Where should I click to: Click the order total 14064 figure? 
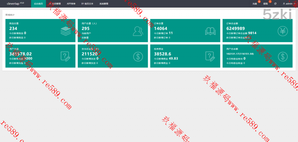coord(160,28)
